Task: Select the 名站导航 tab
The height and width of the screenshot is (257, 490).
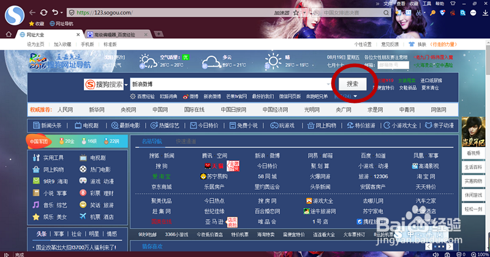Action: click(152, 141)
